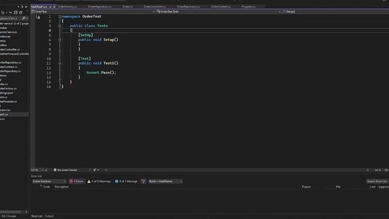Open the Setup() member dropdown
The height and width of the screenshot is (219, 389).
[x=336, y=12]
